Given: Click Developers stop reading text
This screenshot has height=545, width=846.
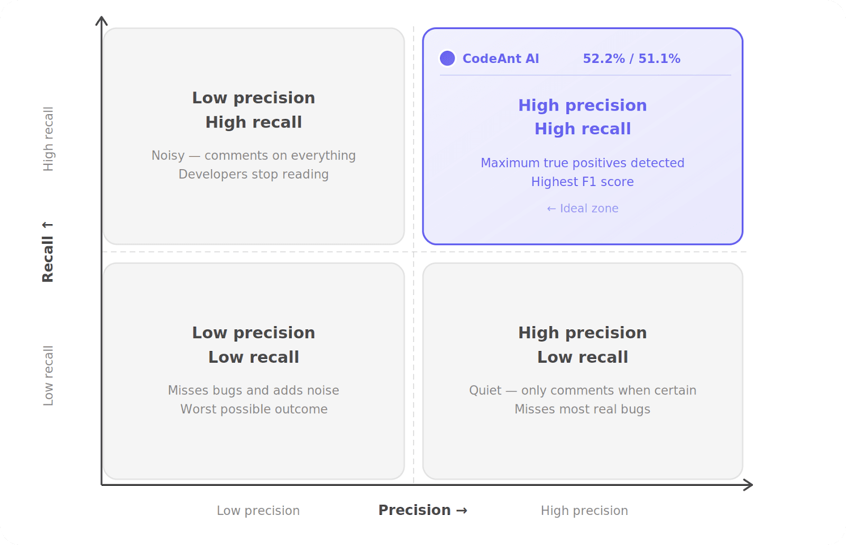Looking at the screenshot, I should coord(253,174).
